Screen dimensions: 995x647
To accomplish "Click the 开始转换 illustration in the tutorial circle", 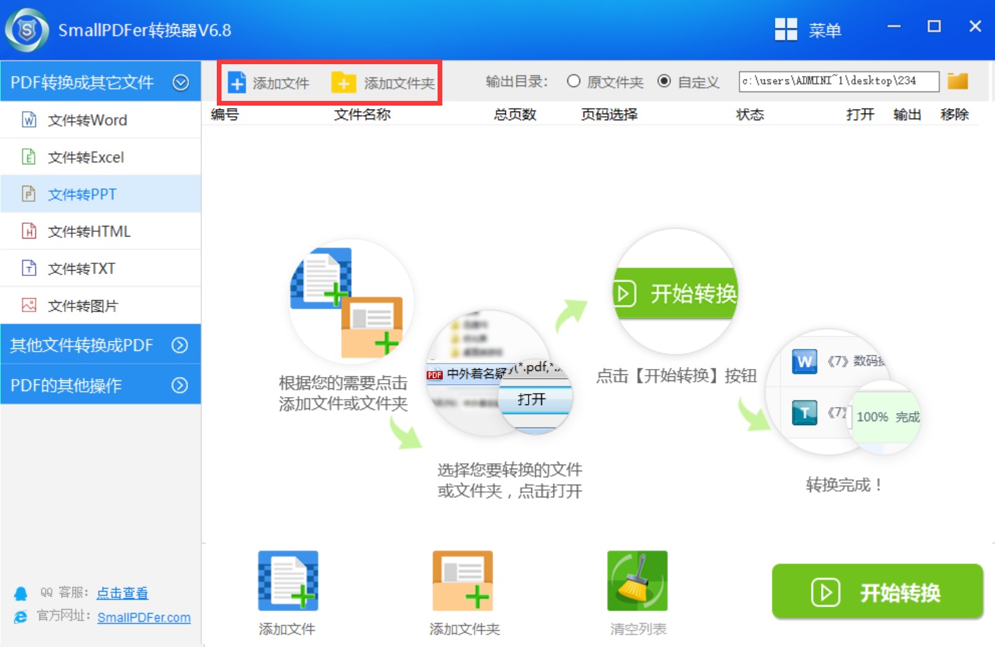I will click(676, 292).
